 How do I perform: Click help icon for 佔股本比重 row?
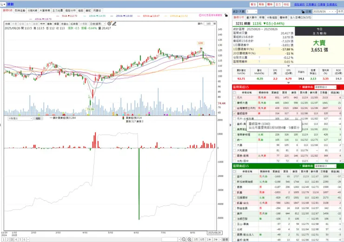click(x=259, y=58)
